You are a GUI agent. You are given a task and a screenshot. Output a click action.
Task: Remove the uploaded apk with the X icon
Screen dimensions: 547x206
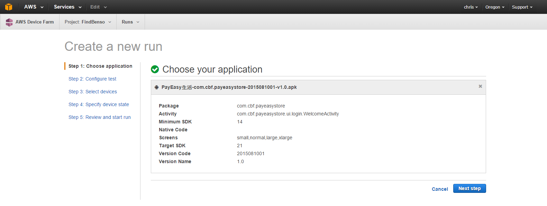pyautogui.click(x=480, y=86)
